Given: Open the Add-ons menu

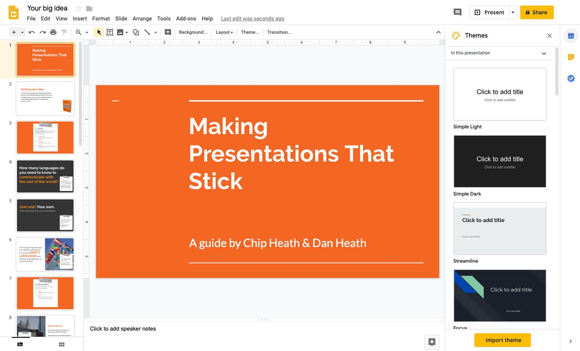Looking at the screenshot, I should pyautogui.click(x=186, y=18).
